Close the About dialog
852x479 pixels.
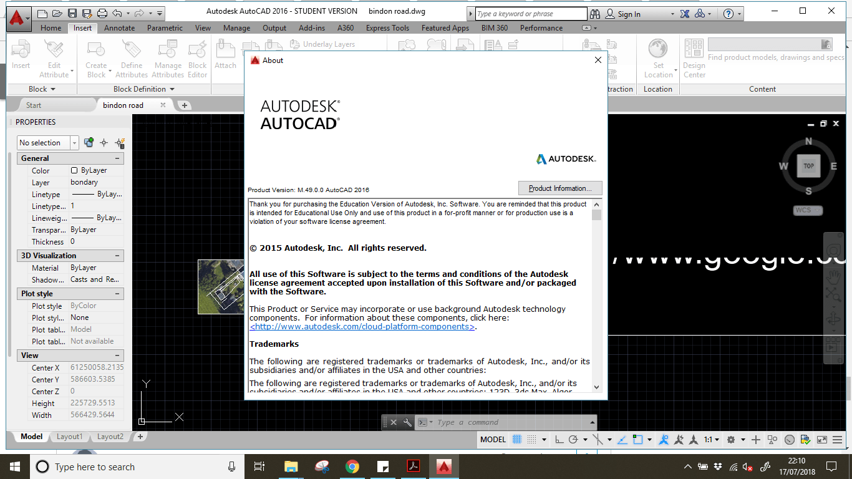(598, 60)
